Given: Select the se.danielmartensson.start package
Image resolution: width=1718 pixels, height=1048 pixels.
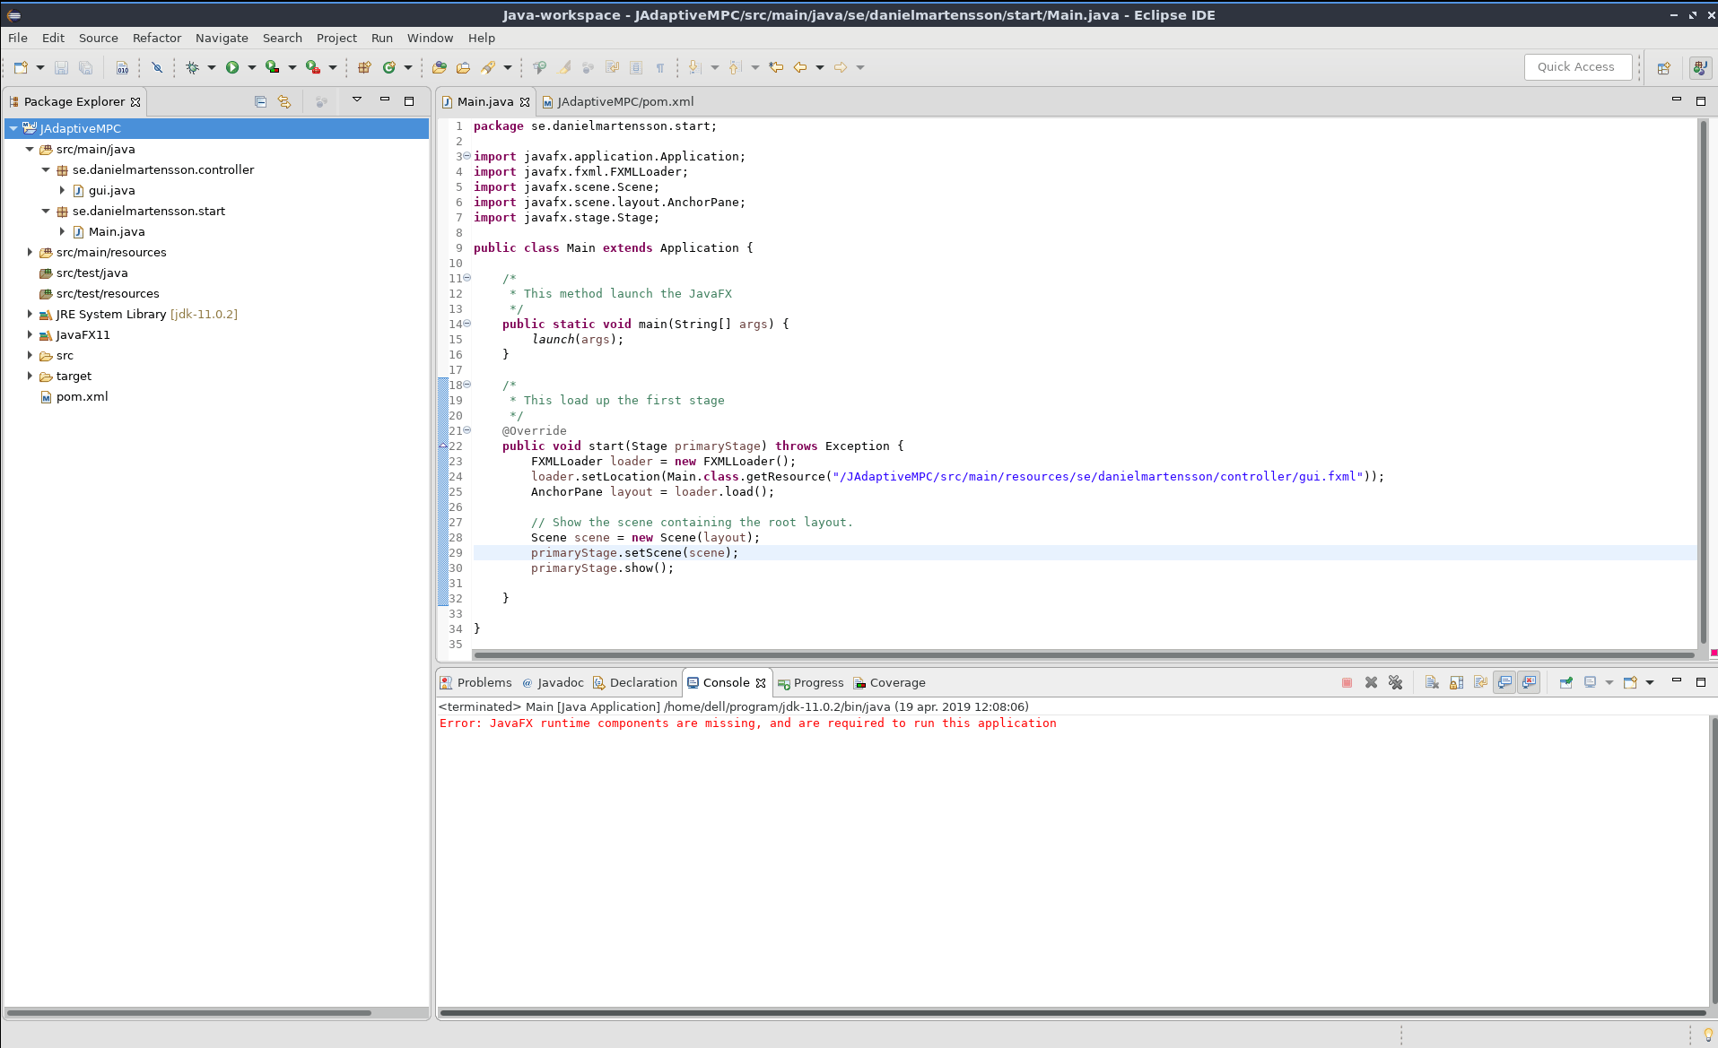Looking at the screenshot, I should tap(149, 211).
